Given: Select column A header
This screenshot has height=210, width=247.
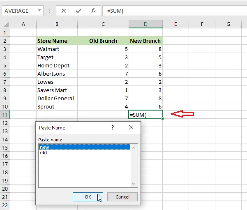Looking at the screenshot, I should (x=23, y=24).
